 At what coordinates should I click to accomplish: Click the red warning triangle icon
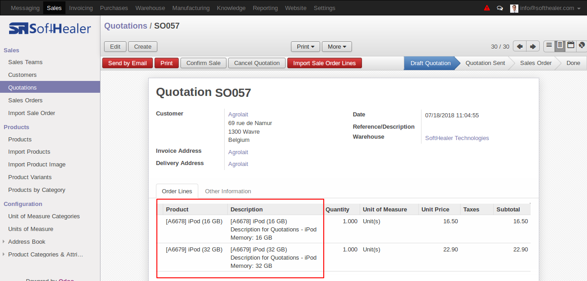pos(487,8)
